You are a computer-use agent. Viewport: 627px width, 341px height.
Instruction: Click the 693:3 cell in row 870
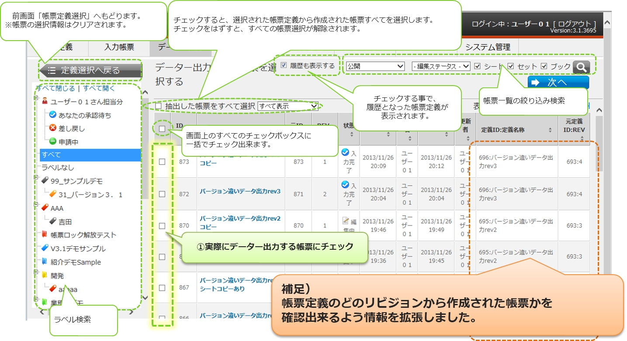(x=574, y=226)
